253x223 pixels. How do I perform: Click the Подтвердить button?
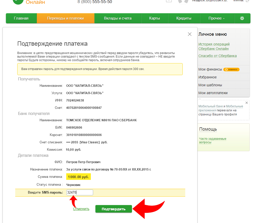(x=114, y=209)
